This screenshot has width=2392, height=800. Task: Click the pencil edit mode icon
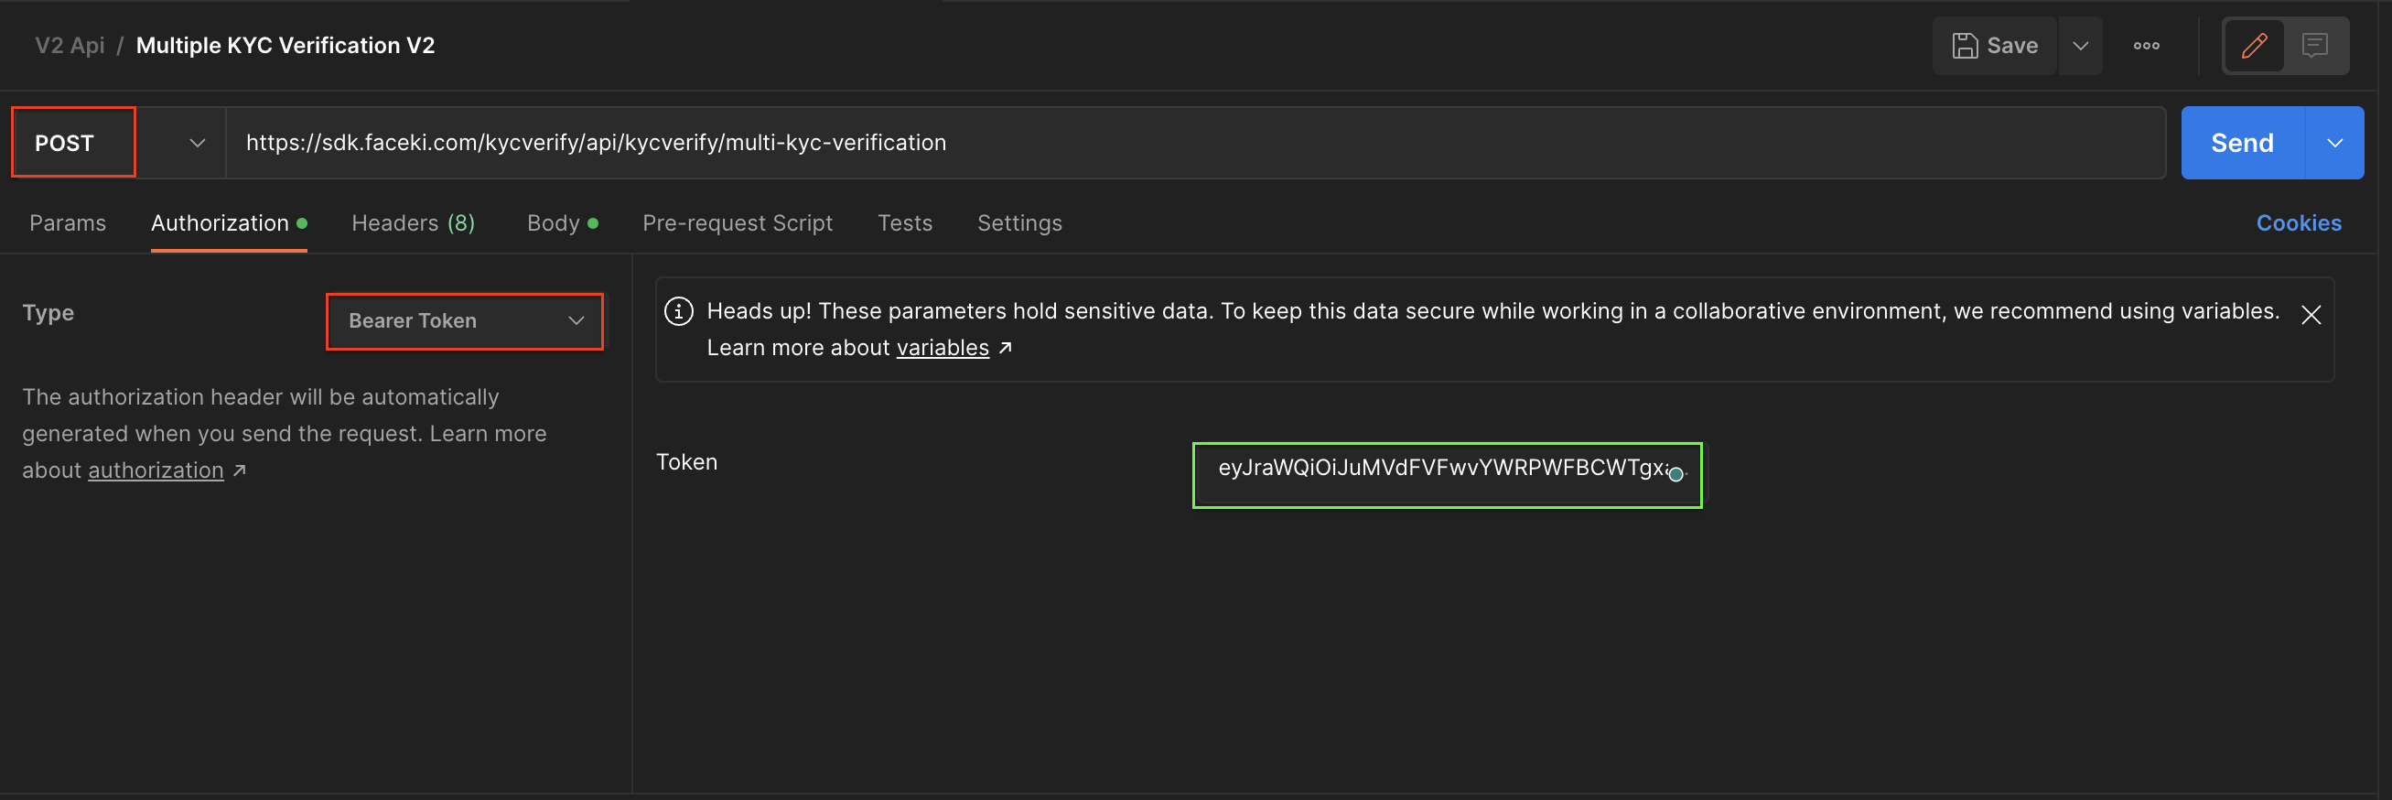coord(2254,46)
